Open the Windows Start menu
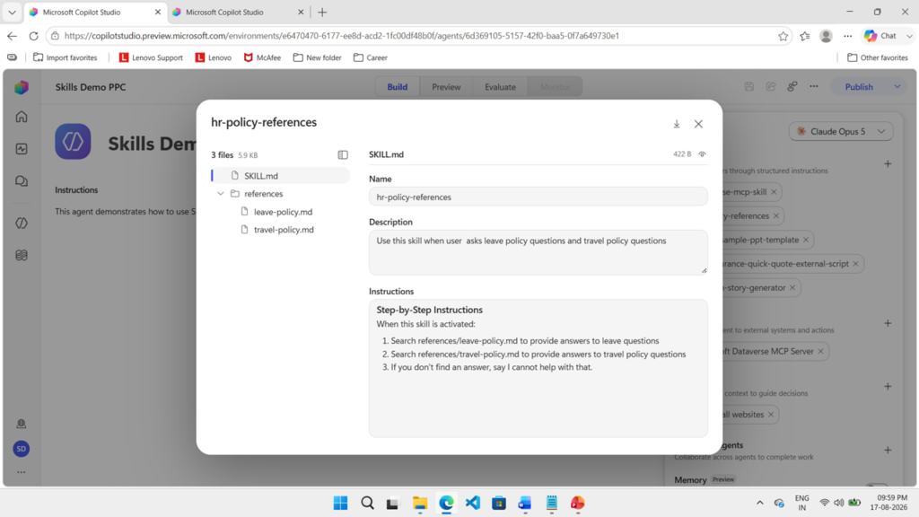This screenshot has width=919, height=517. tap(340, 503)
